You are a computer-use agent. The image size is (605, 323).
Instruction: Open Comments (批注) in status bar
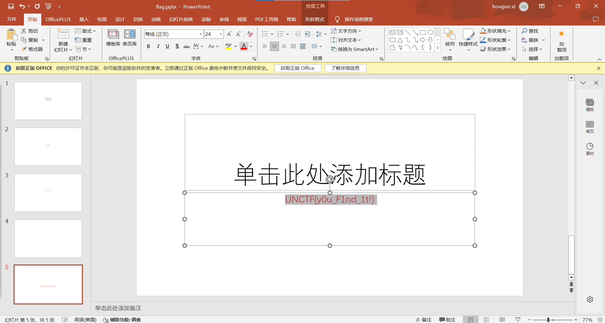[x=447, y=320]
